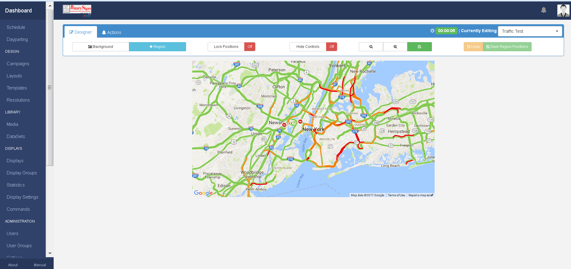Open Display Groups in the sidebar
571x269 pixels.
tap(22, 173)
